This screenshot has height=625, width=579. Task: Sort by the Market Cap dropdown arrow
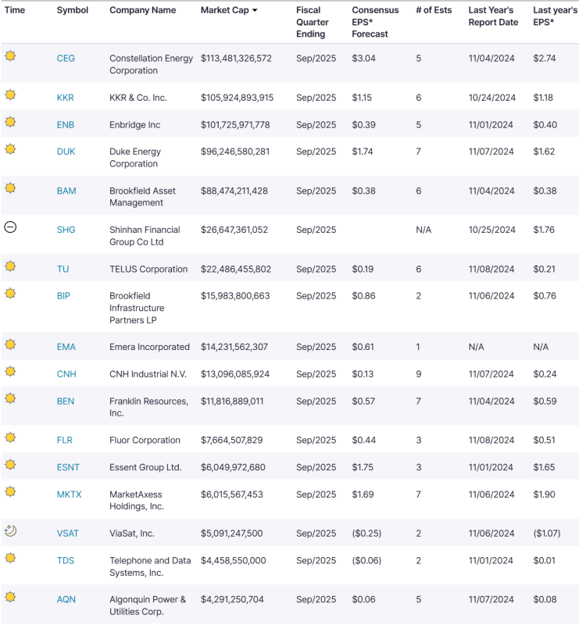[255, 11]
